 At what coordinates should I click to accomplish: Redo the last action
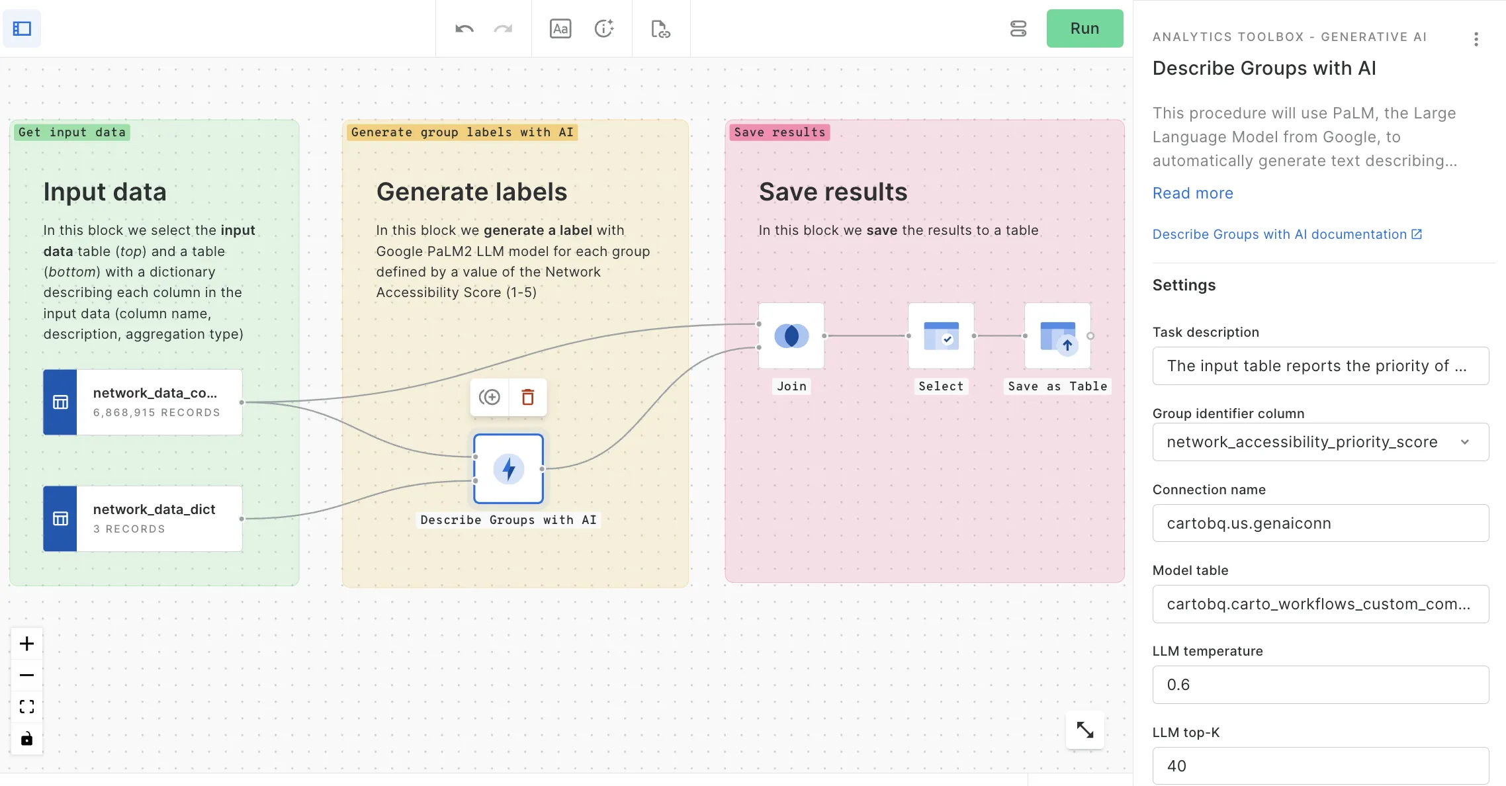click(504, 28)
